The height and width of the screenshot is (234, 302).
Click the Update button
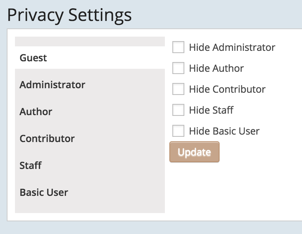click(194, 152)
